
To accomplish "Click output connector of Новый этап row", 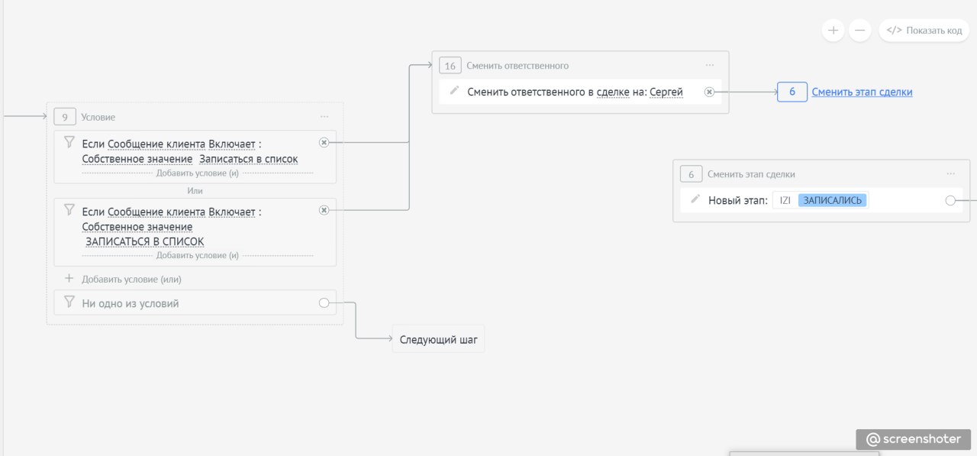I will (x=950, y=200).
